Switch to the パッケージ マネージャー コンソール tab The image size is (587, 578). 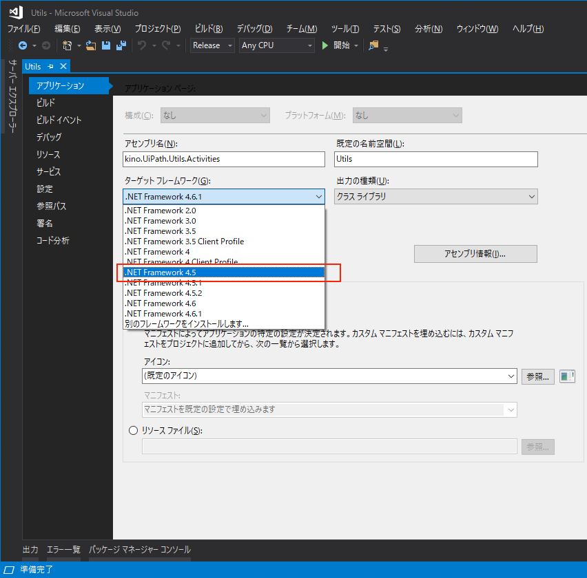[x=139, y=549]
